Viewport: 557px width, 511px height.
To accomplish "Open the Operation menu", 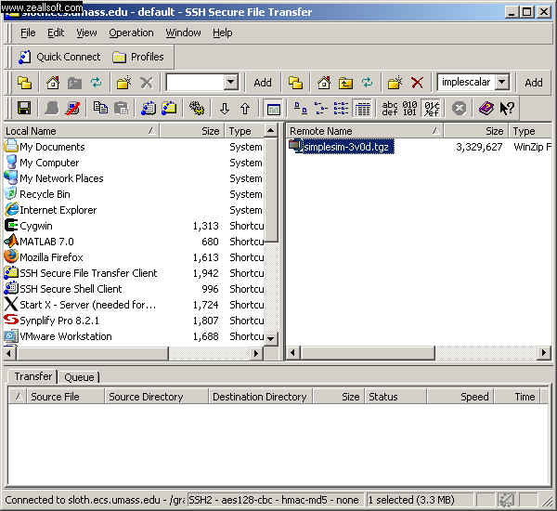I will [131, 33].
